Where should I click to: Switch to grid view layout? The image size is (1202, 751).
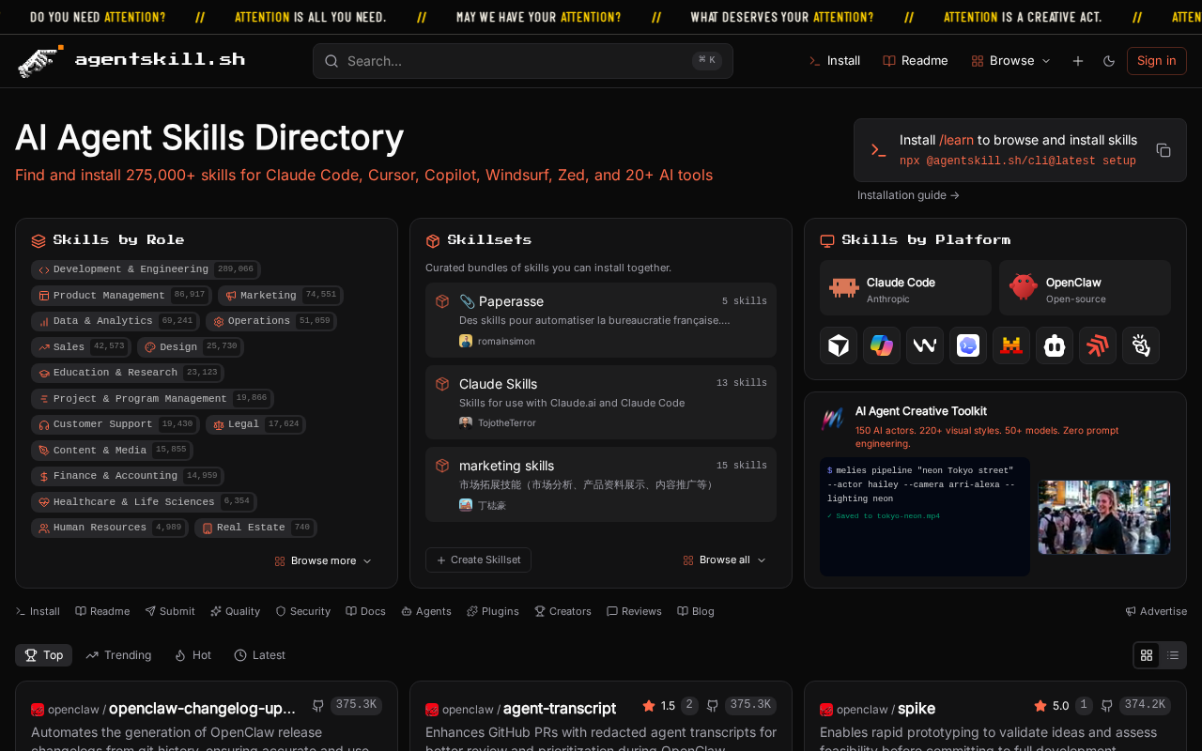[x=1147, y=655]
